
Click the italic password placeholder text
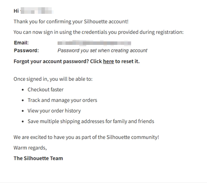point(102,50)
